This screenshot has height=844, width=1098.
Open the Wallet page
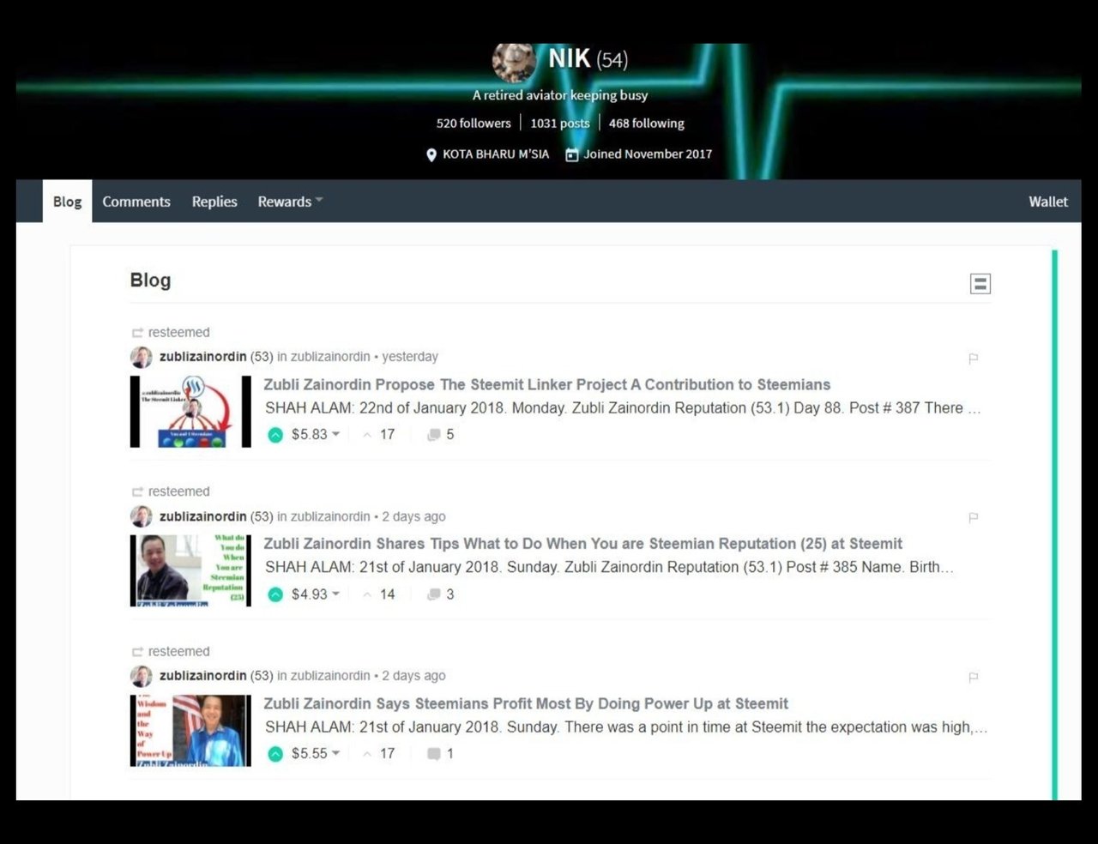1048,202
